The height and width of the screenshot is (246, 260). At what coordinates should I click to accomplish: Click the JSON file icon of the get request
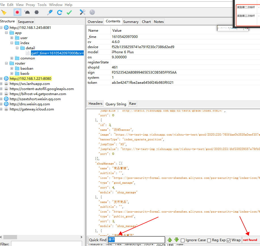28,53
